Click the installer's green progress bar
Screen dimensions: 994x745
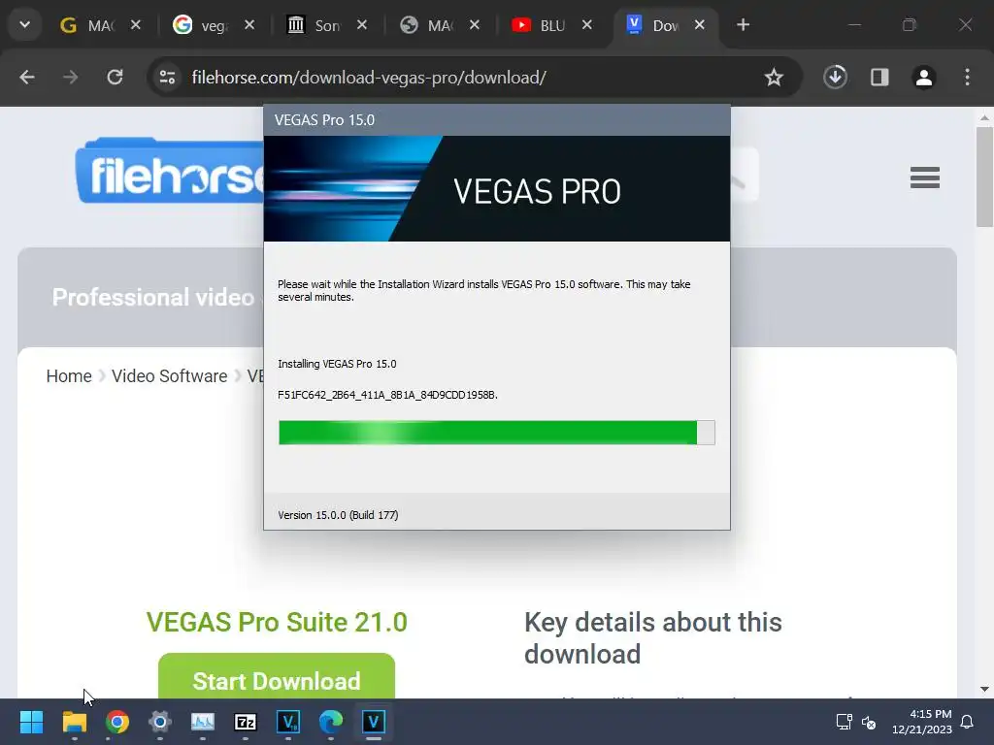click(x=496, y=433)
